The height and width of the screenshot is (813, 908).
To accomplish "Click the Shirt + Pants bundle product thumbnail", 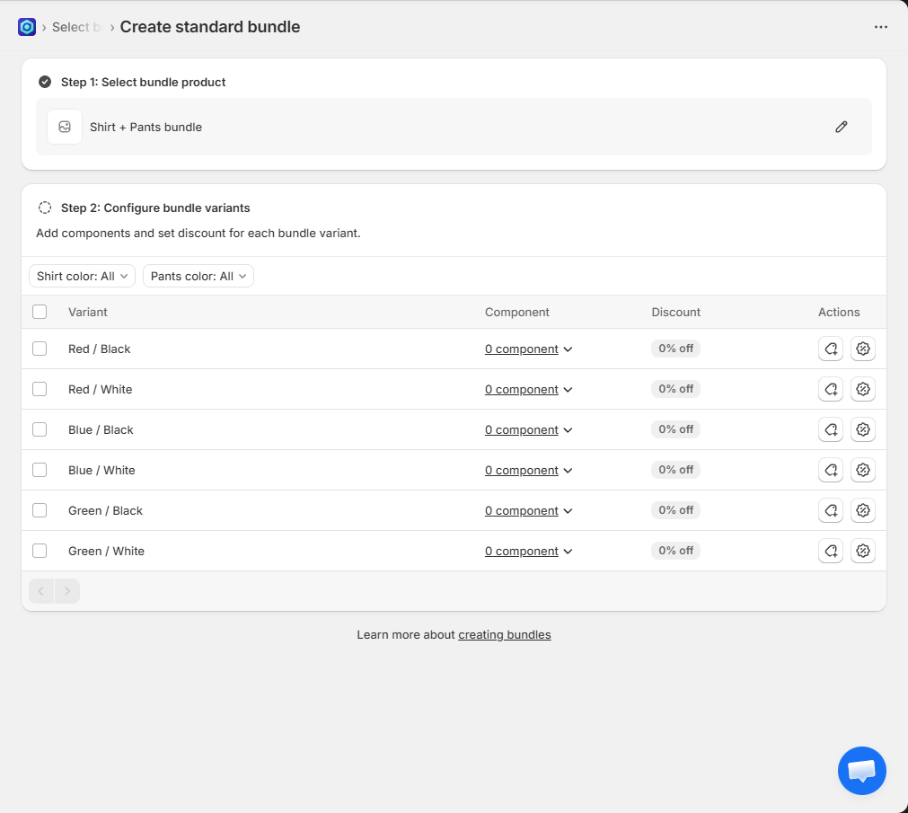I will 65,127.
